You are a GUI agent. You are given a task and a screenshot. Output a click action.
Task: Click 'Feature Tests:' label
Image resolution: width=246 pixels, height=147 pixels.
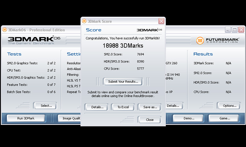pyautogui.click(x=17, y=85)
